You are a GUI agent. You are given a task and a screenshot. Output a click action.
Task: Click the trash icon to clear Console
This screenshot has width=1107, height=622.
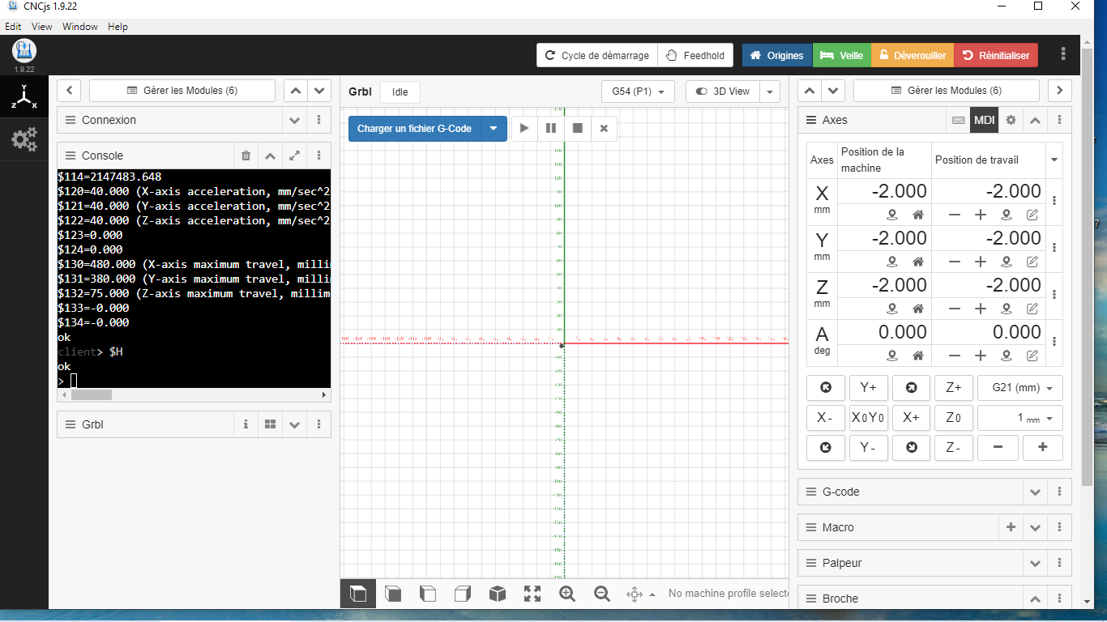click(246, 155)
